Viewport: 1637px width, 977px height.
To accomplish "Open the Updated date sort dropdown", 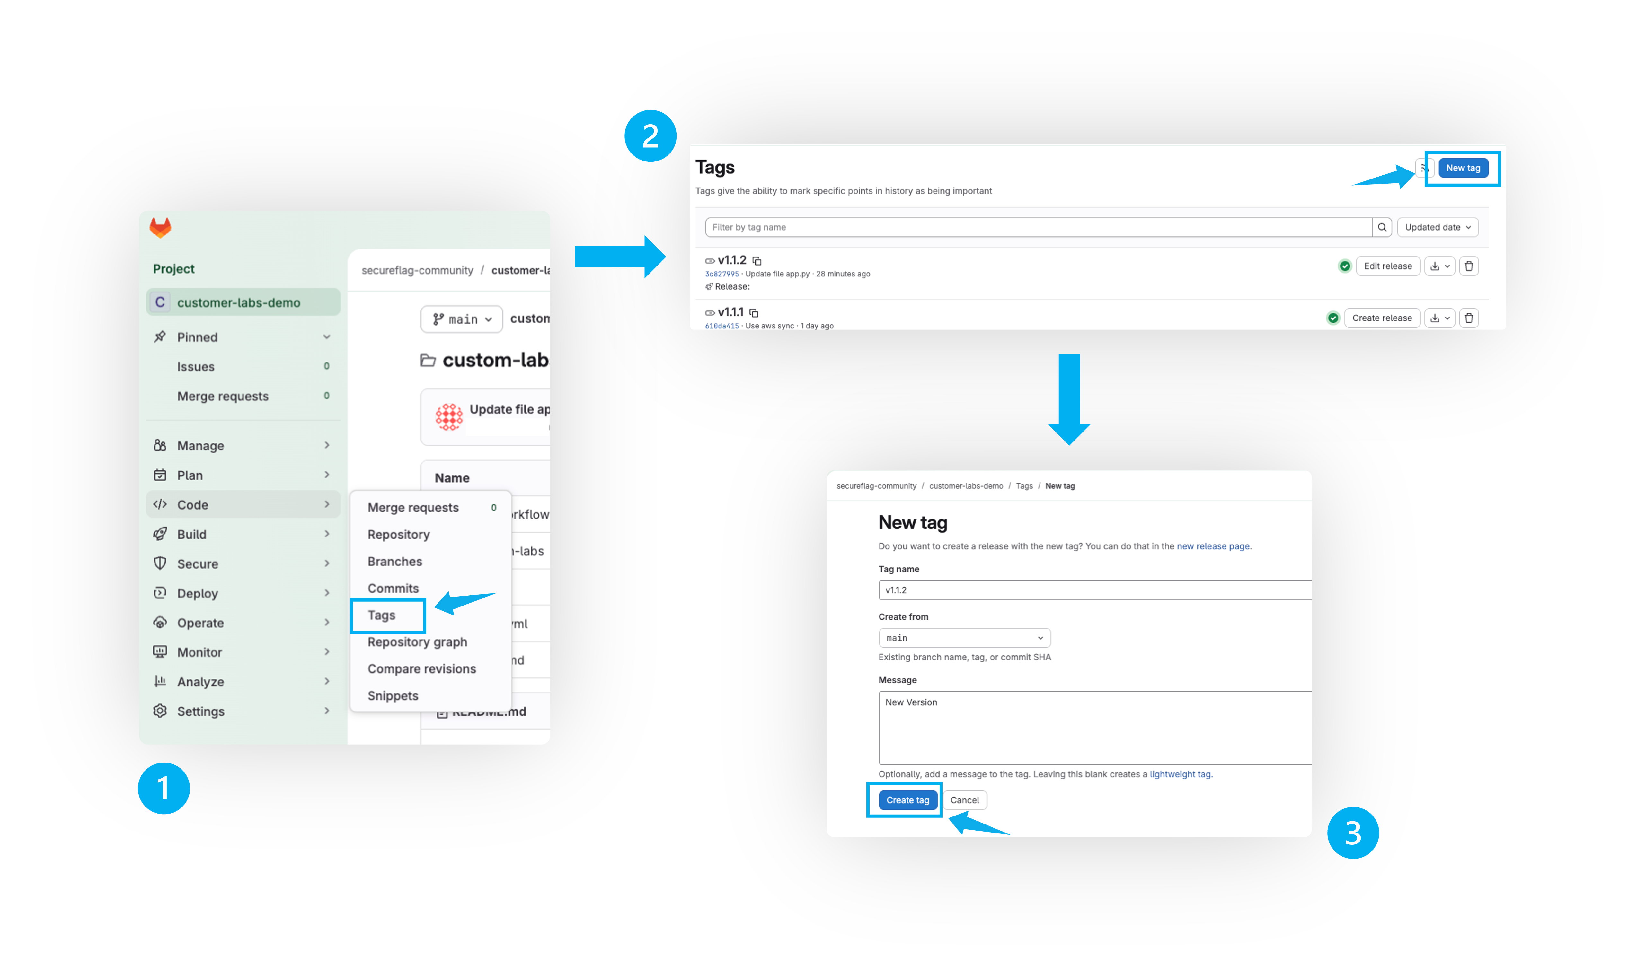I will [x=1438, y=227].
